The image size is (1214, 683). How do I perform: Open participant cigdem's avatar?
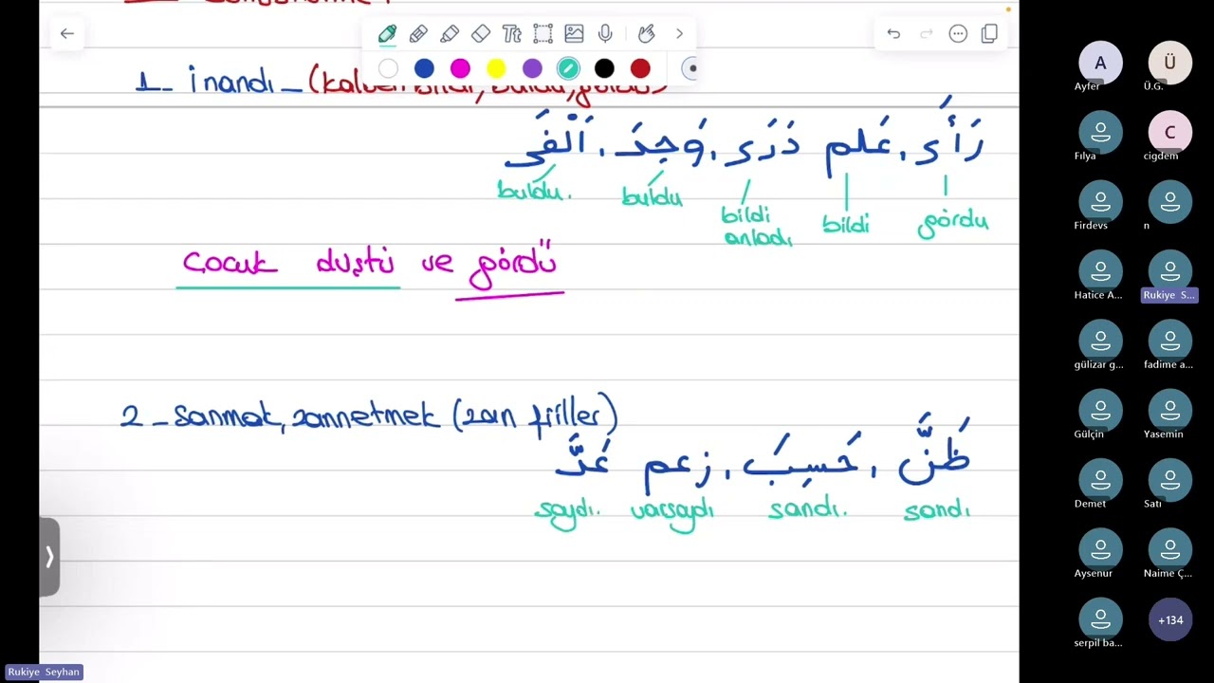pos(1169,132)
